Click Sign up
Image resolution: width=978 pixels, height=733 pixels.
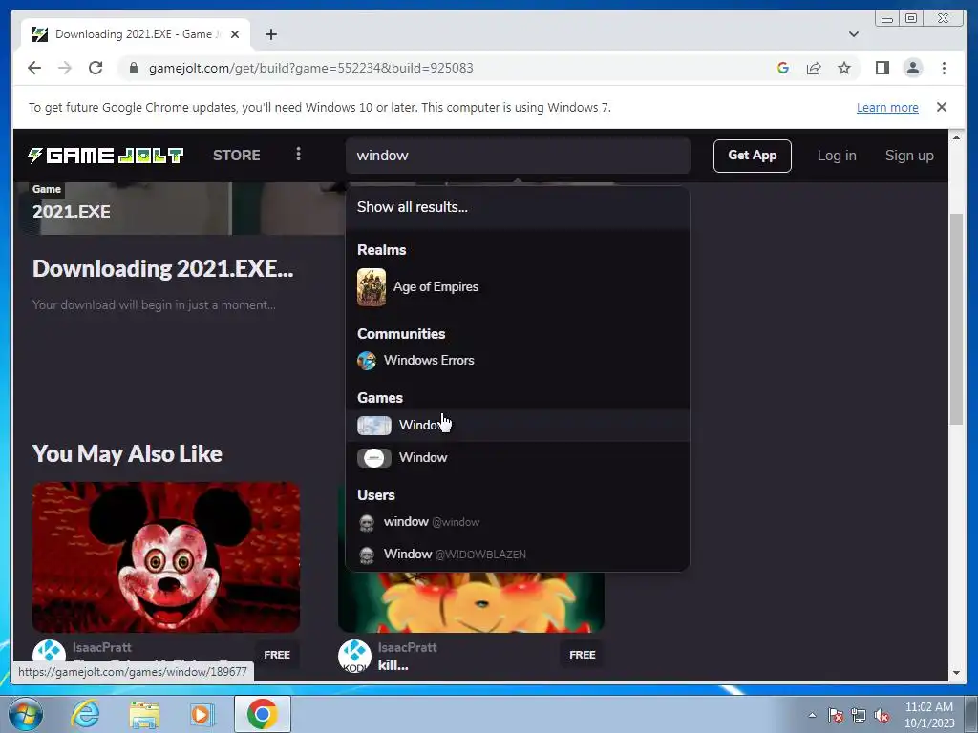(909, 156)
